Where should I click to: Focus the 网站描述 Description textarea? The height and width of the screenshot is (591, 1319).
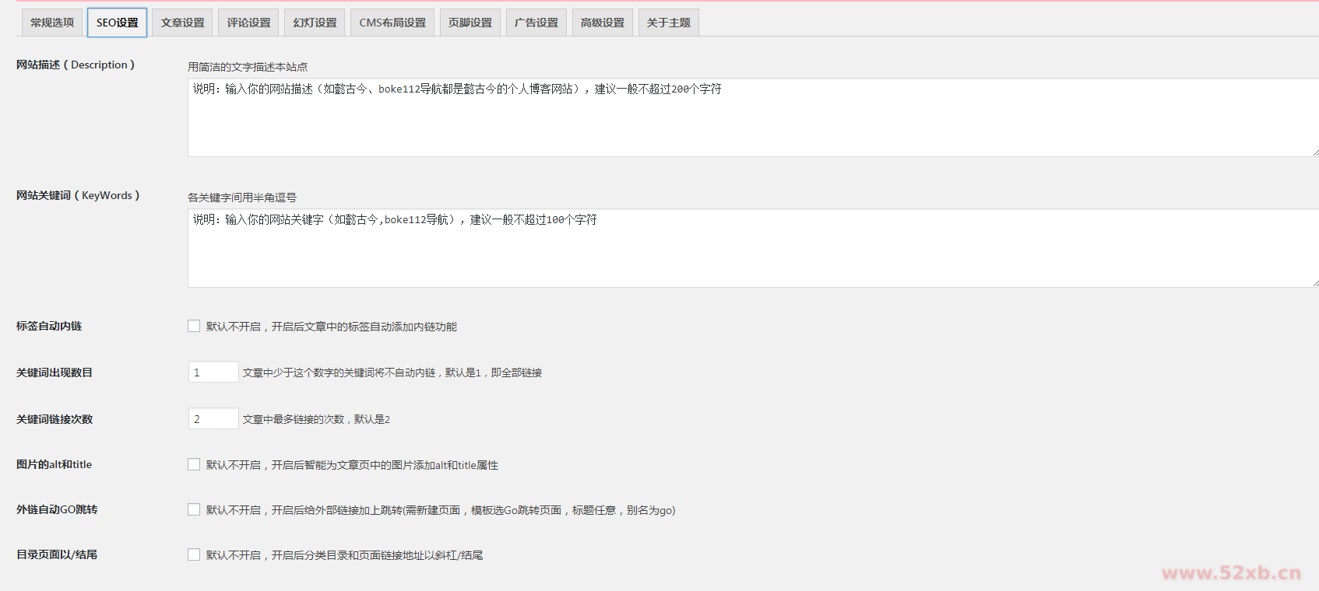pyautogui.click(x=753, y=117)
